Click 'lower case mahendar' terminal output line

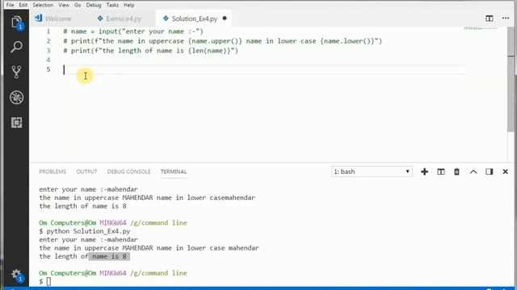click(149, 248)
